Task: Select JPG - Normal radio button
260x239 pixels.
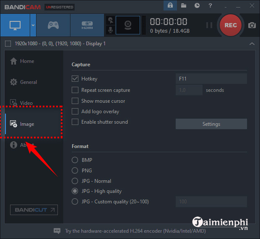Action: 75,181
